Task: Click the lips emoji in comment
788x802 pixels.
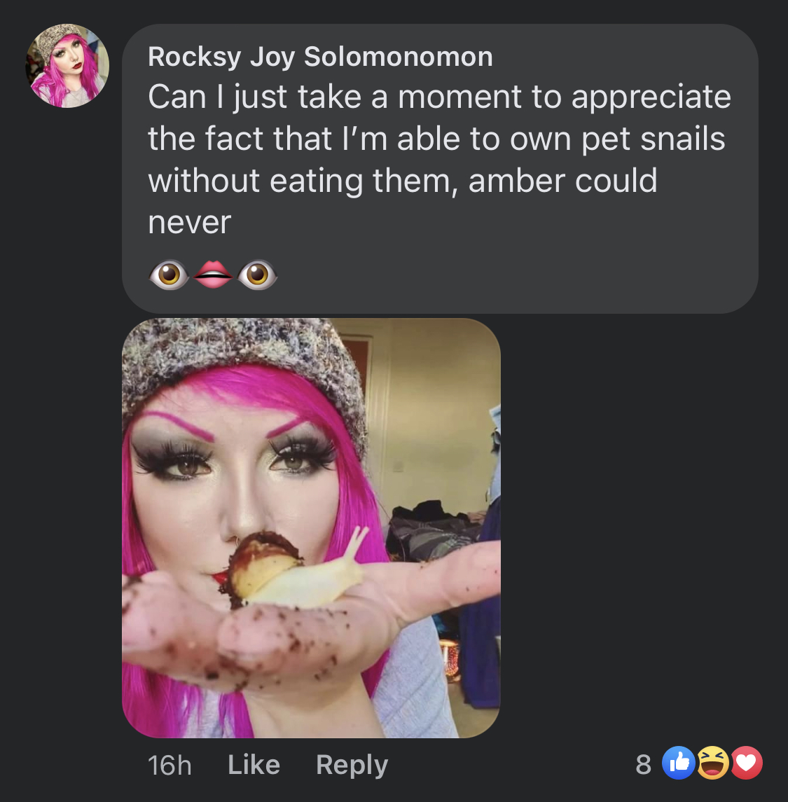Action: 213,275
